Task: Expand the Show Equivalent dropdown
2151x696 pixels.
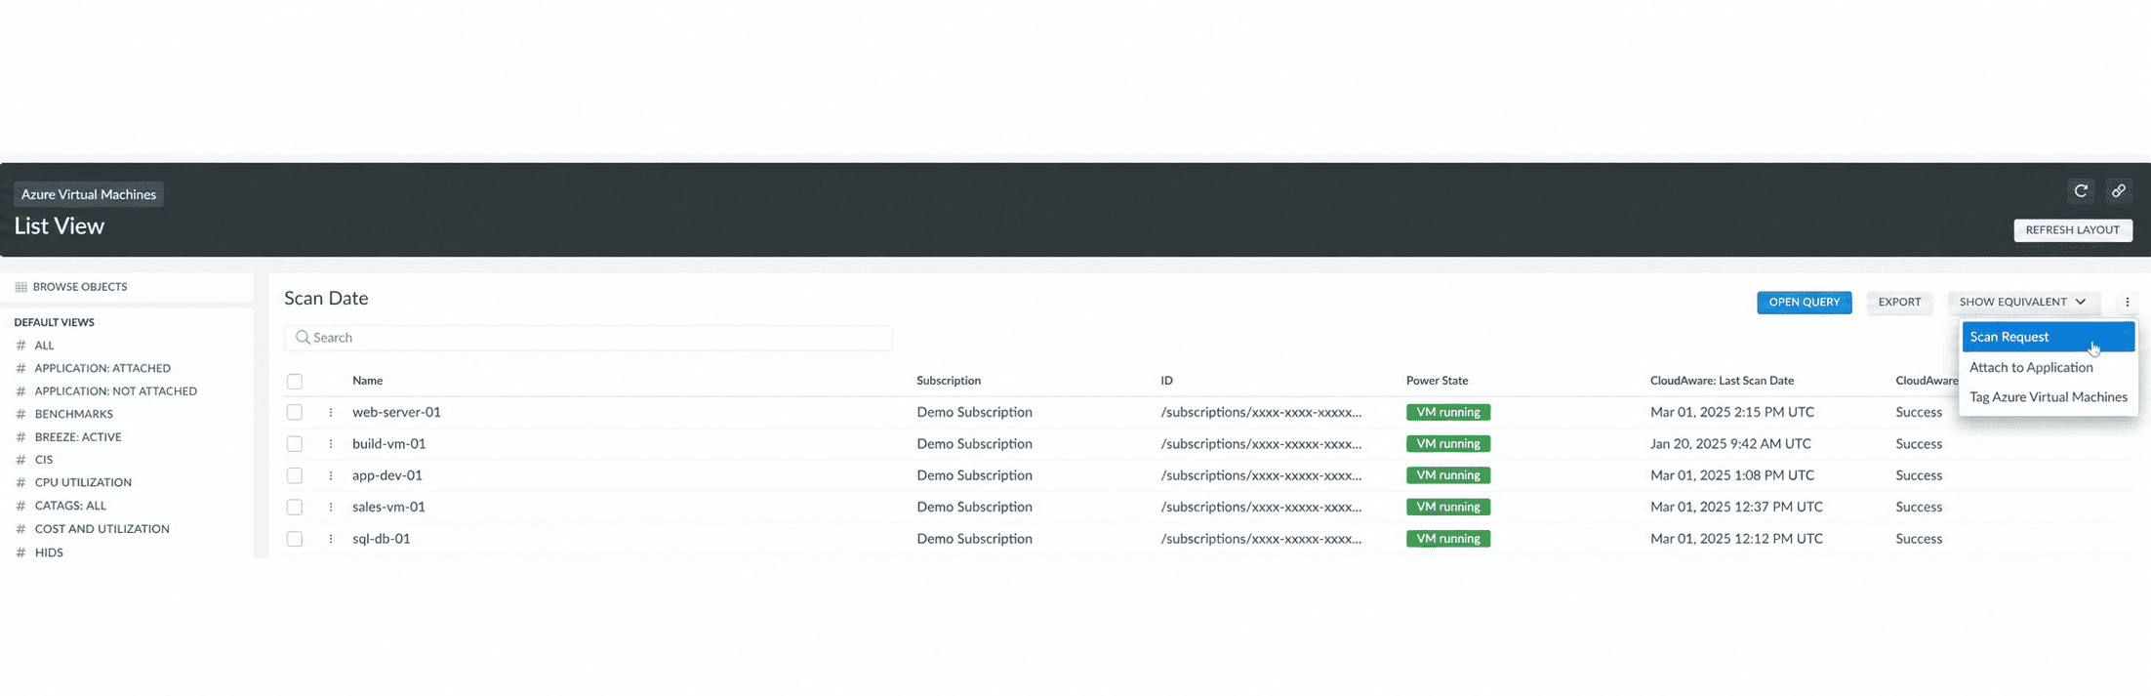Action: click(2023, 303)
